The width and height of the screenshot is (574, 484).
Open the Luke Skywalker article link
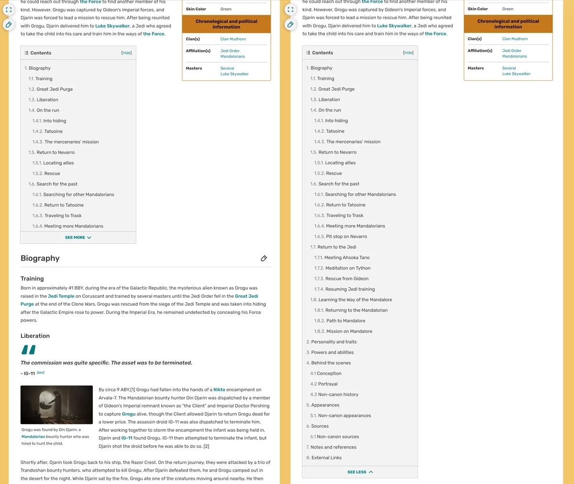(x=112, y=25)
